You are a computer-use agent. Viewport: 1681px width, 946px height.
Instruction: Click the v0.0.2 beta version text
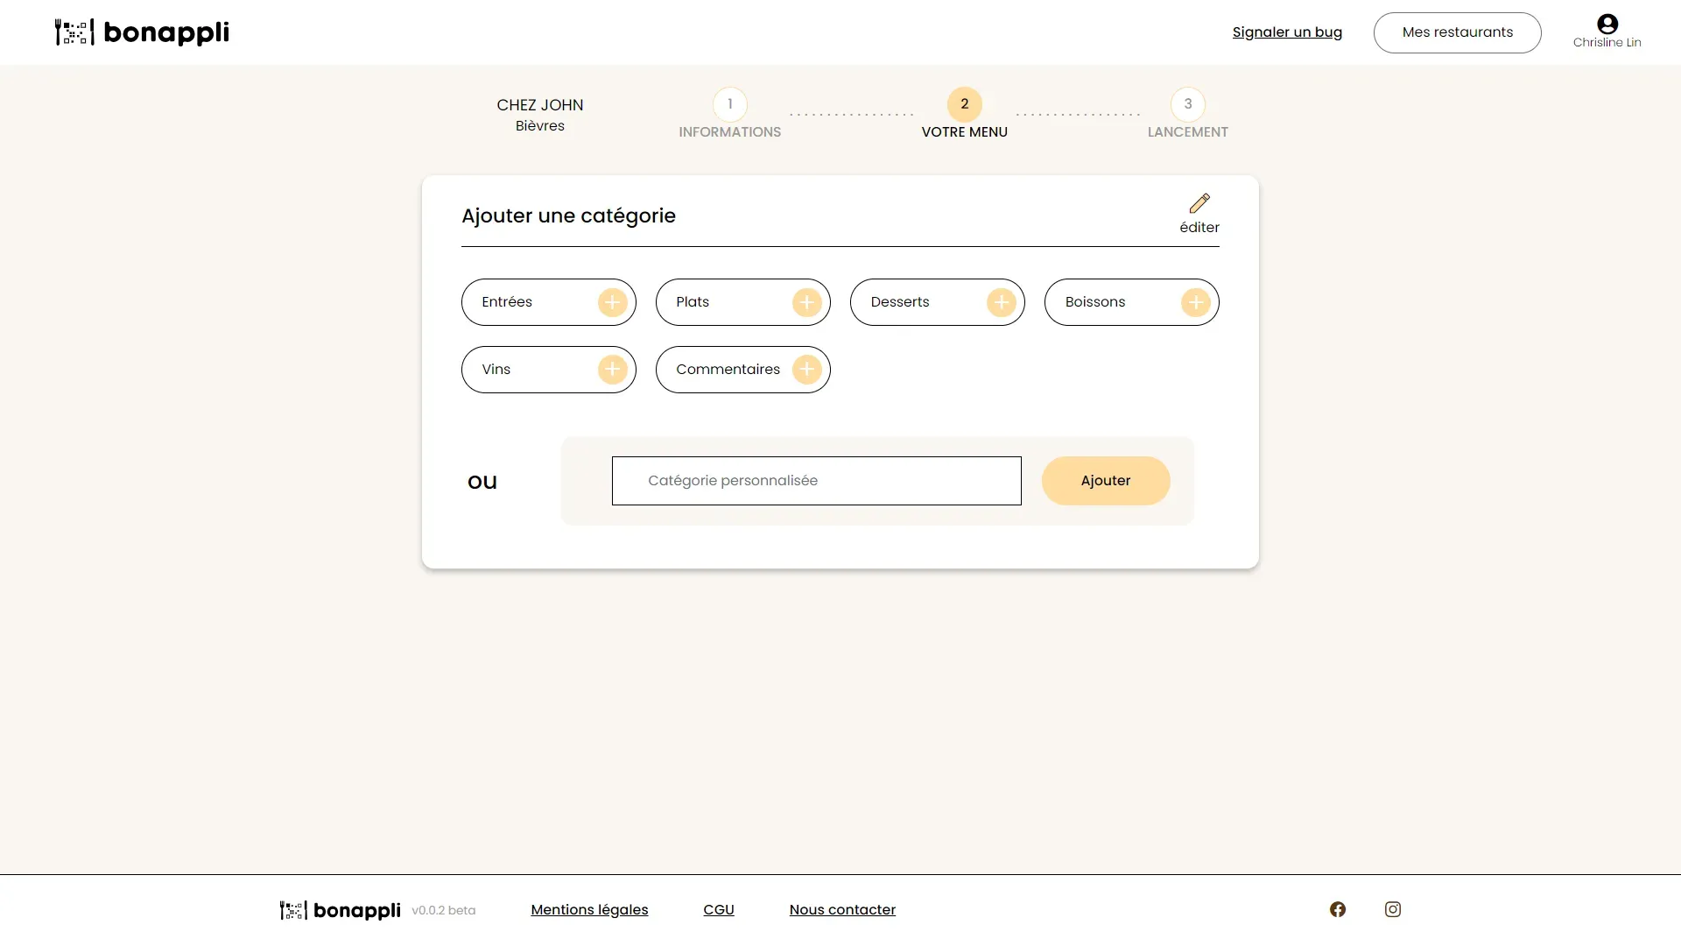click(444, 911)
